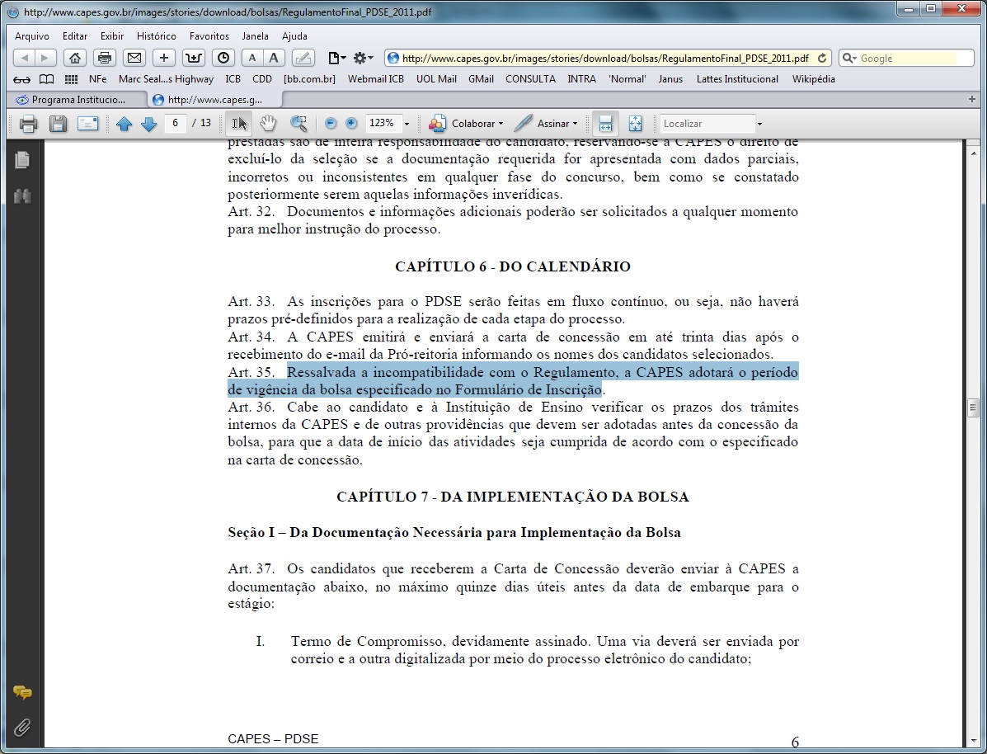Screen dimensions: 987x754
Task: Print the PDF from the Adobe toolbar
Action: pos(28,124)
